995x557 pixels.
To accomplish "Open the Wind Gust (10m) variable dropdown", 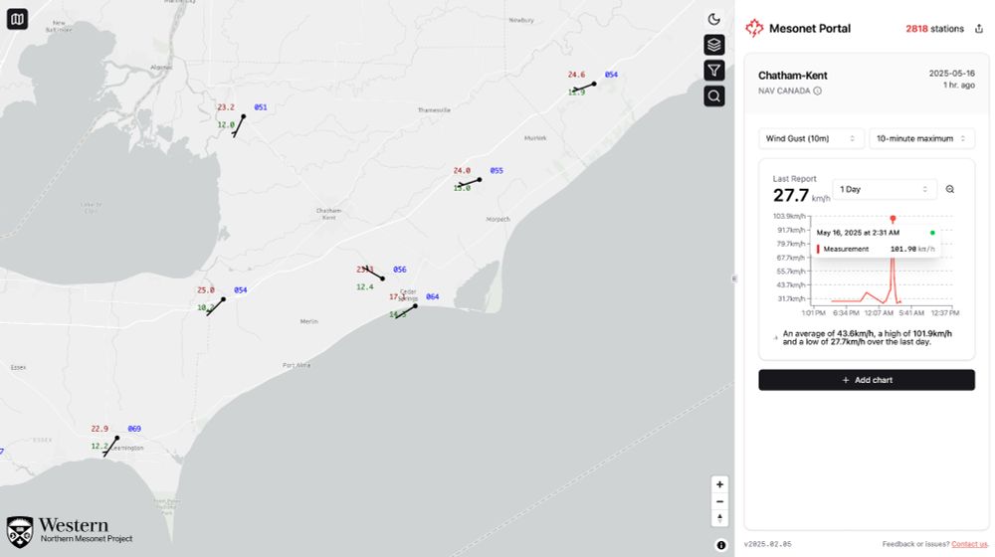I will click(x=810, y=138).
